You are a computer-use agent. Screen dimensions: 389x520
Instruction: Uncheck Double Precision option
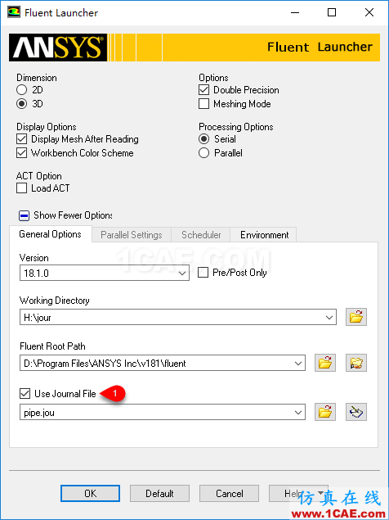(x=204, y=90)
